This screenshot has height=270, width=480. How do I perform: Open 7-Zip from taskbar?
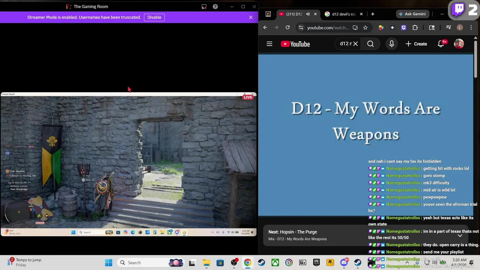[303, 262]
